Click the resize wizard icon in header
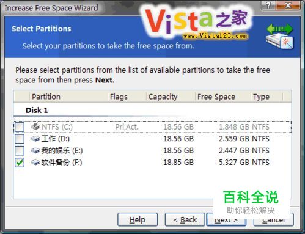This screenshot has height=234, width=305. click(280, 36)
